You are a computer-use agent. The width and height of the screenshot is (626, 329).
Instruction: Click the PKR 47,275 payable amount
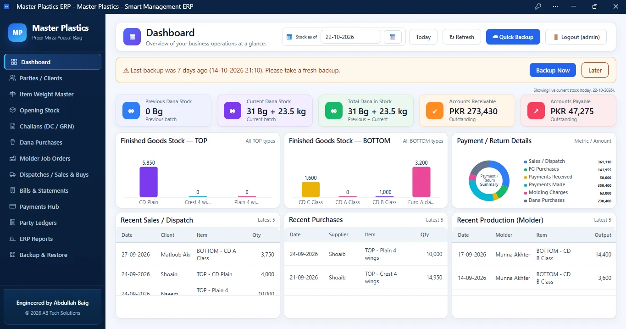click(572, 111)
